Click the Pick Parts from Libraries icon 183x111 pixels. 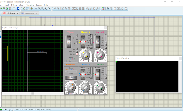click(x=87, y=9)
